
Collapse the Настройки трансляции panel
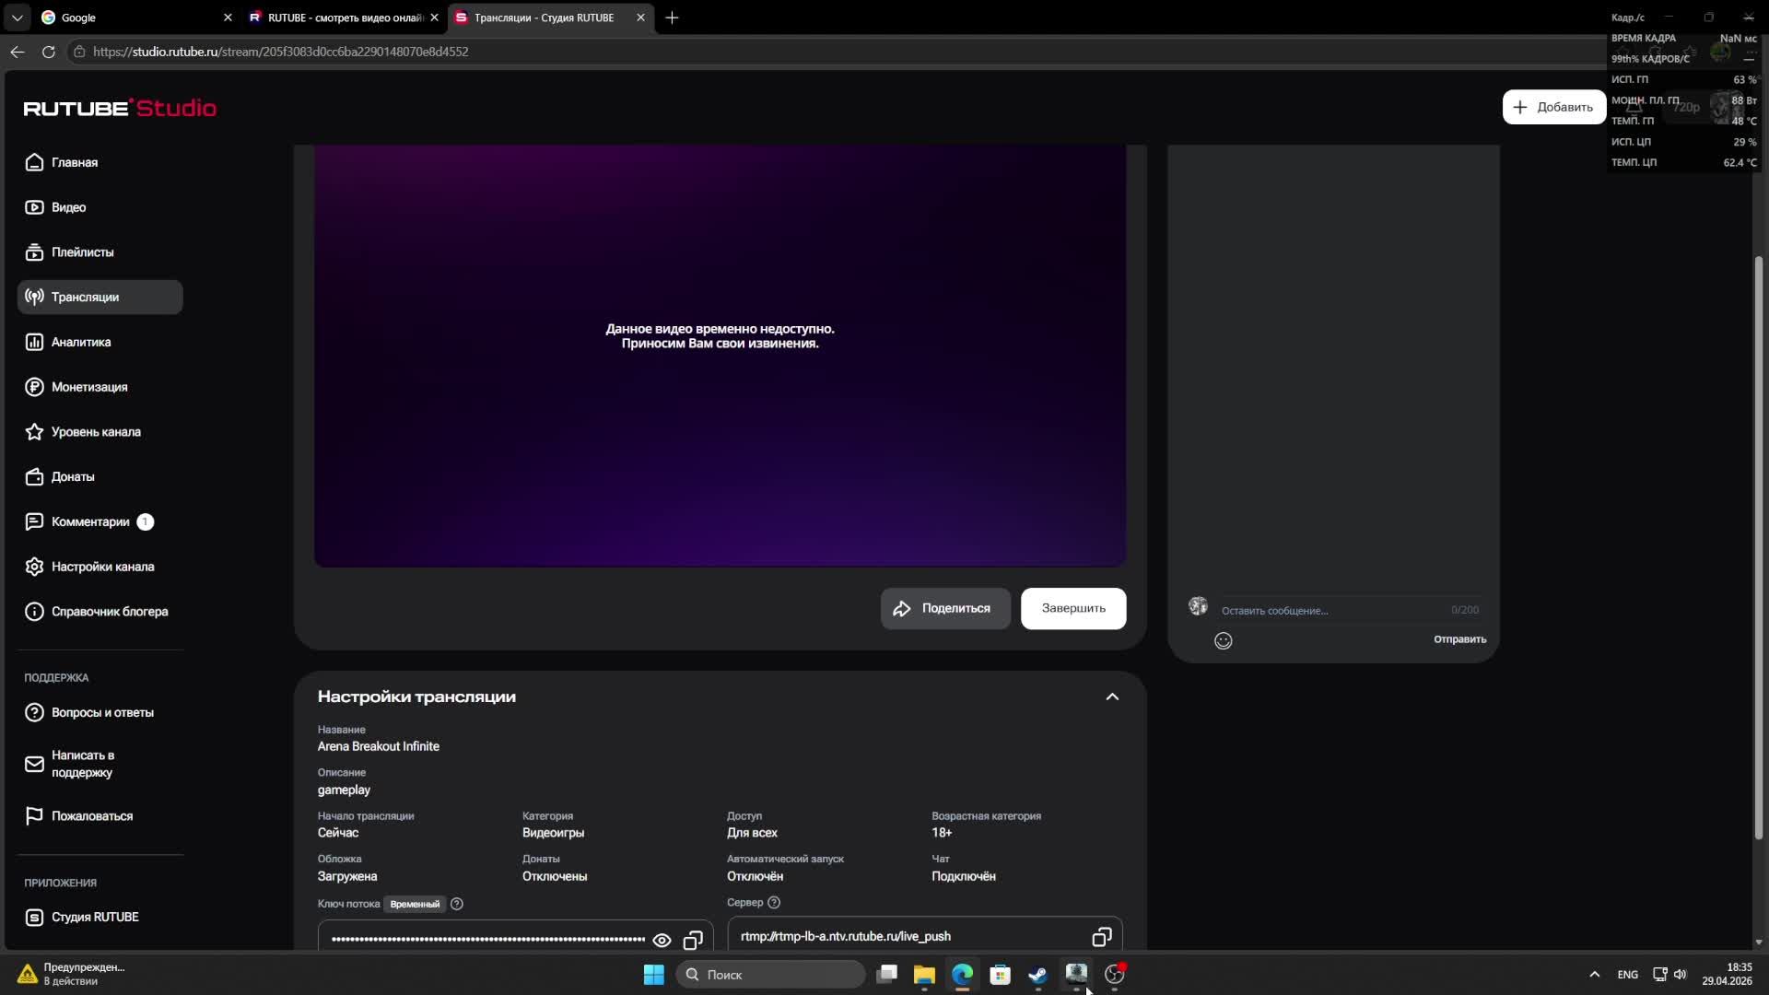coord(1112,696)
